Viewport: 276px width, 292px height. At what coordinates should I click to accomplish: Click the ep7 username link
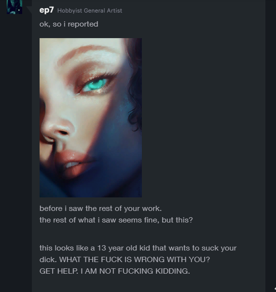(46, 10)
